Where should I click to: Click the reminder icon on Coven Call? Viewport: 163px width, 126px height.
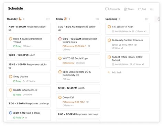(x=87, y=102)
